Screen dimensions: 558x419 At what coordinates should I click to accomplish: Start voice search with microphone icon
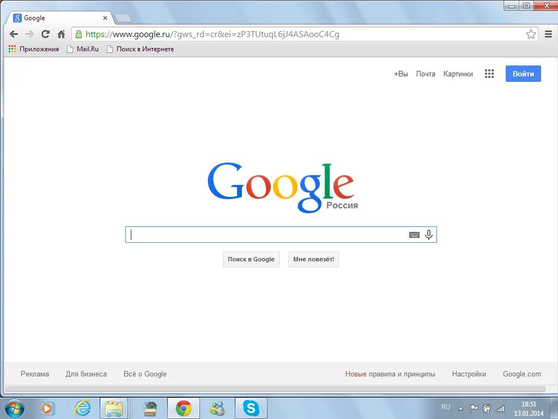[x=429, y=235]
